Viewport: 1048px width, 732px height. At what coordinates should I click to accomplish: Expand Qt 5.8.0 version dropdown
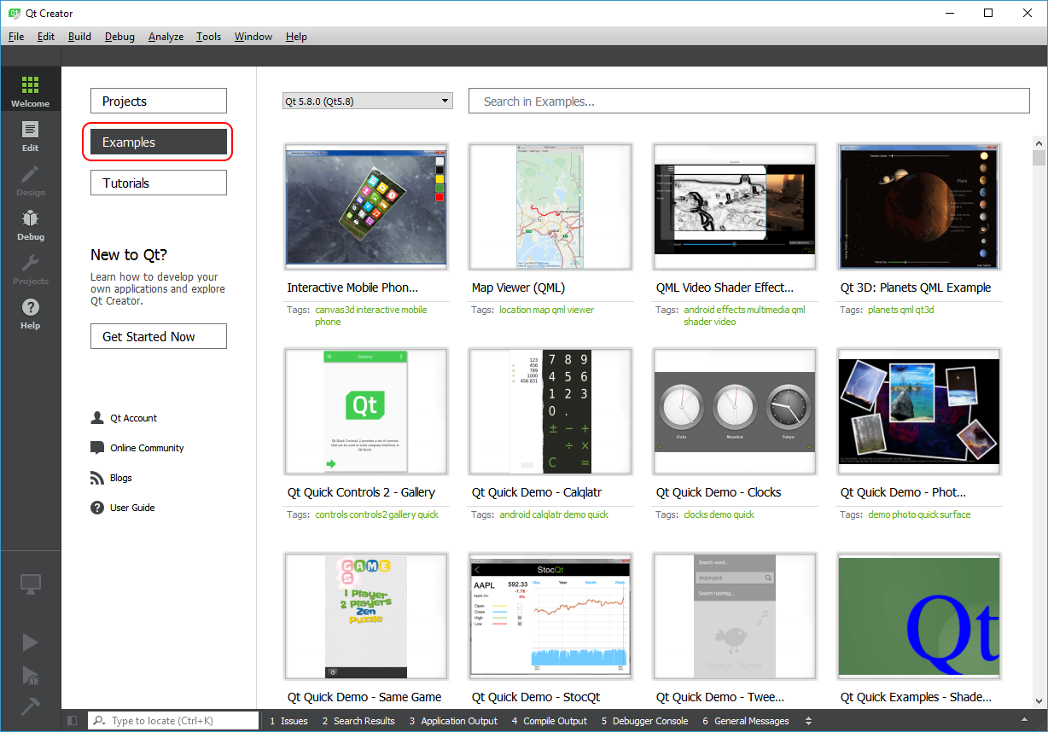coord(367,102)
